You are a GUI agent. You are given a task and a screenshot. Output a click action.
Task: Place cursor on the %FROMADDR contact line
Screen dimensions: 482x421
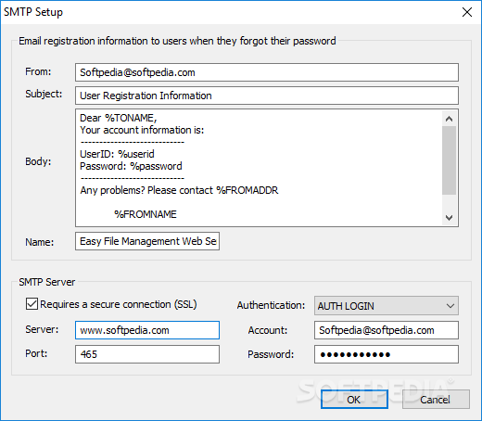(x=179, y=190)
